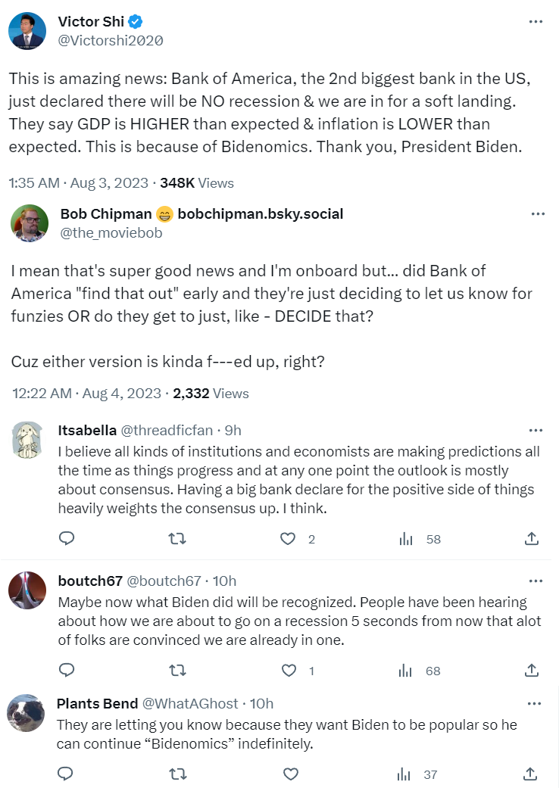Like Plants Bend's reply
The image size is (559, 791).
pyautogui.click(x=291, y=774)
